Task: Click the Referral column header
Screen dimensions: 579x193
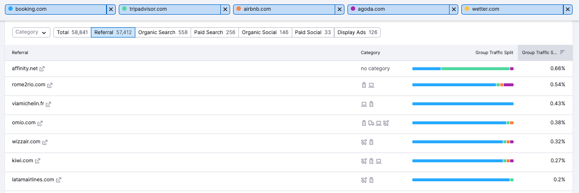Action: pyautogui.click(x=20, y=53)
